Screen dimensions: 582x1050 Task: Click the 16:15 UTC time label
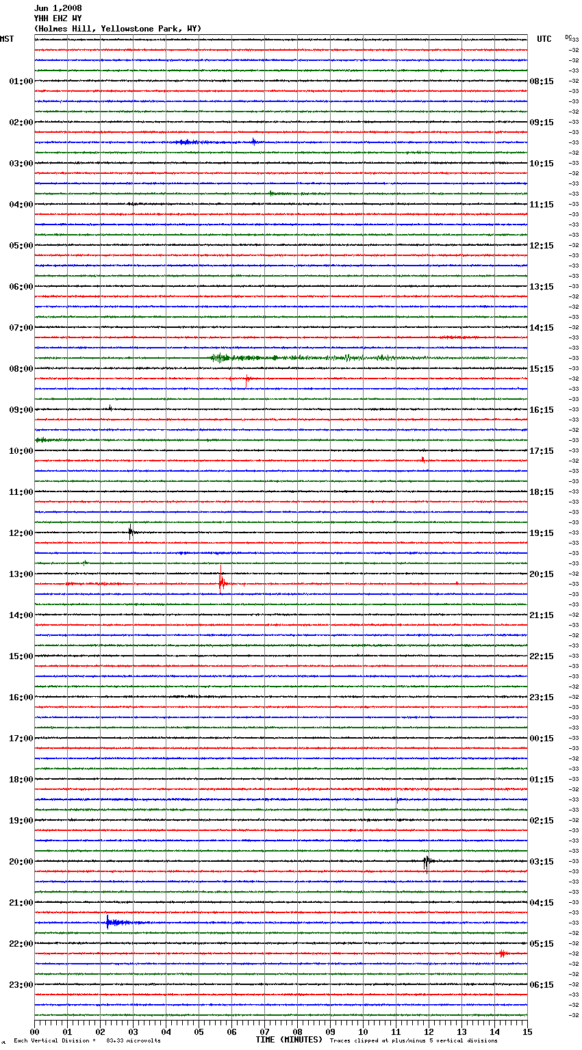pos(542,410)
